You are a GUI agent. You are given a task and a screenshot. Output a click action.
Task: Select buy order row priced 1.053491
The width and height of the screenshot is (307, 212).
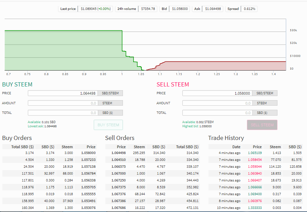click(49, 201)
